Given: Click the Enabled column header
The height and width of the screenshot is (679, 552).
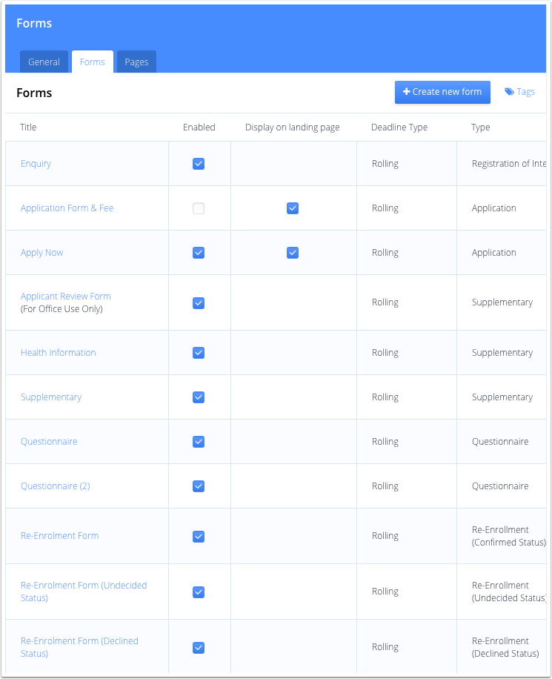Looking at the screenshot, I should click(x=199, y=127).
